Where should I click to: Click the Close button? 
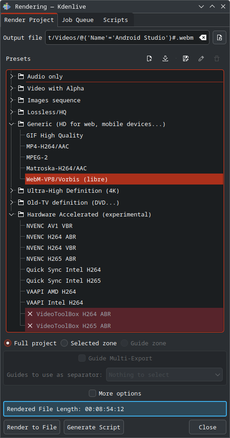pyautogui.click(x=207, y=427)
